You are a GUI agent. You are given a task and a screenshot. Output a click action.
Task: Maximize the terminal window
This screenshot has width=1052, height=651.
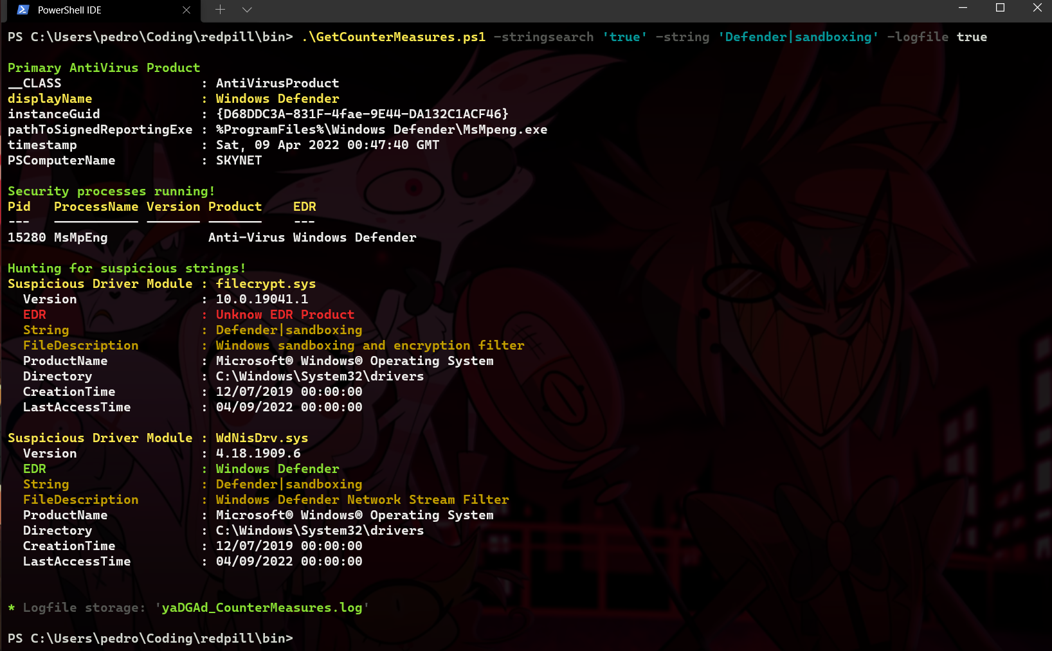pyautogui.click(x=1000, y=8)
